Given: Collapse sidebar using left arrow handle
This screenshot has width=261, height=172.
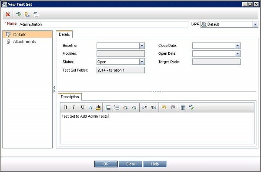Looking at the screenshot, I should pyautogui.click(x=54, y=87).
